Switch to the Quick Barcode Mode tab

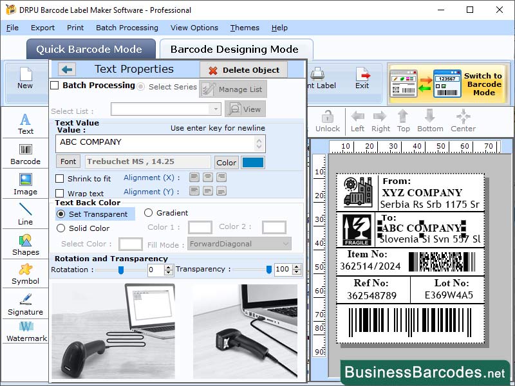91,49
